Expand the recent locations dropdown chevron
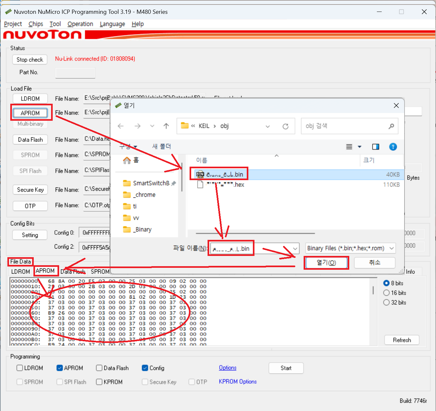The width and height of the screenshot is (436, 411). click(x=152, y=126)
